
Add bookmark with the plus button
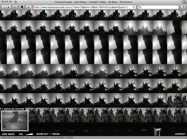28,7
